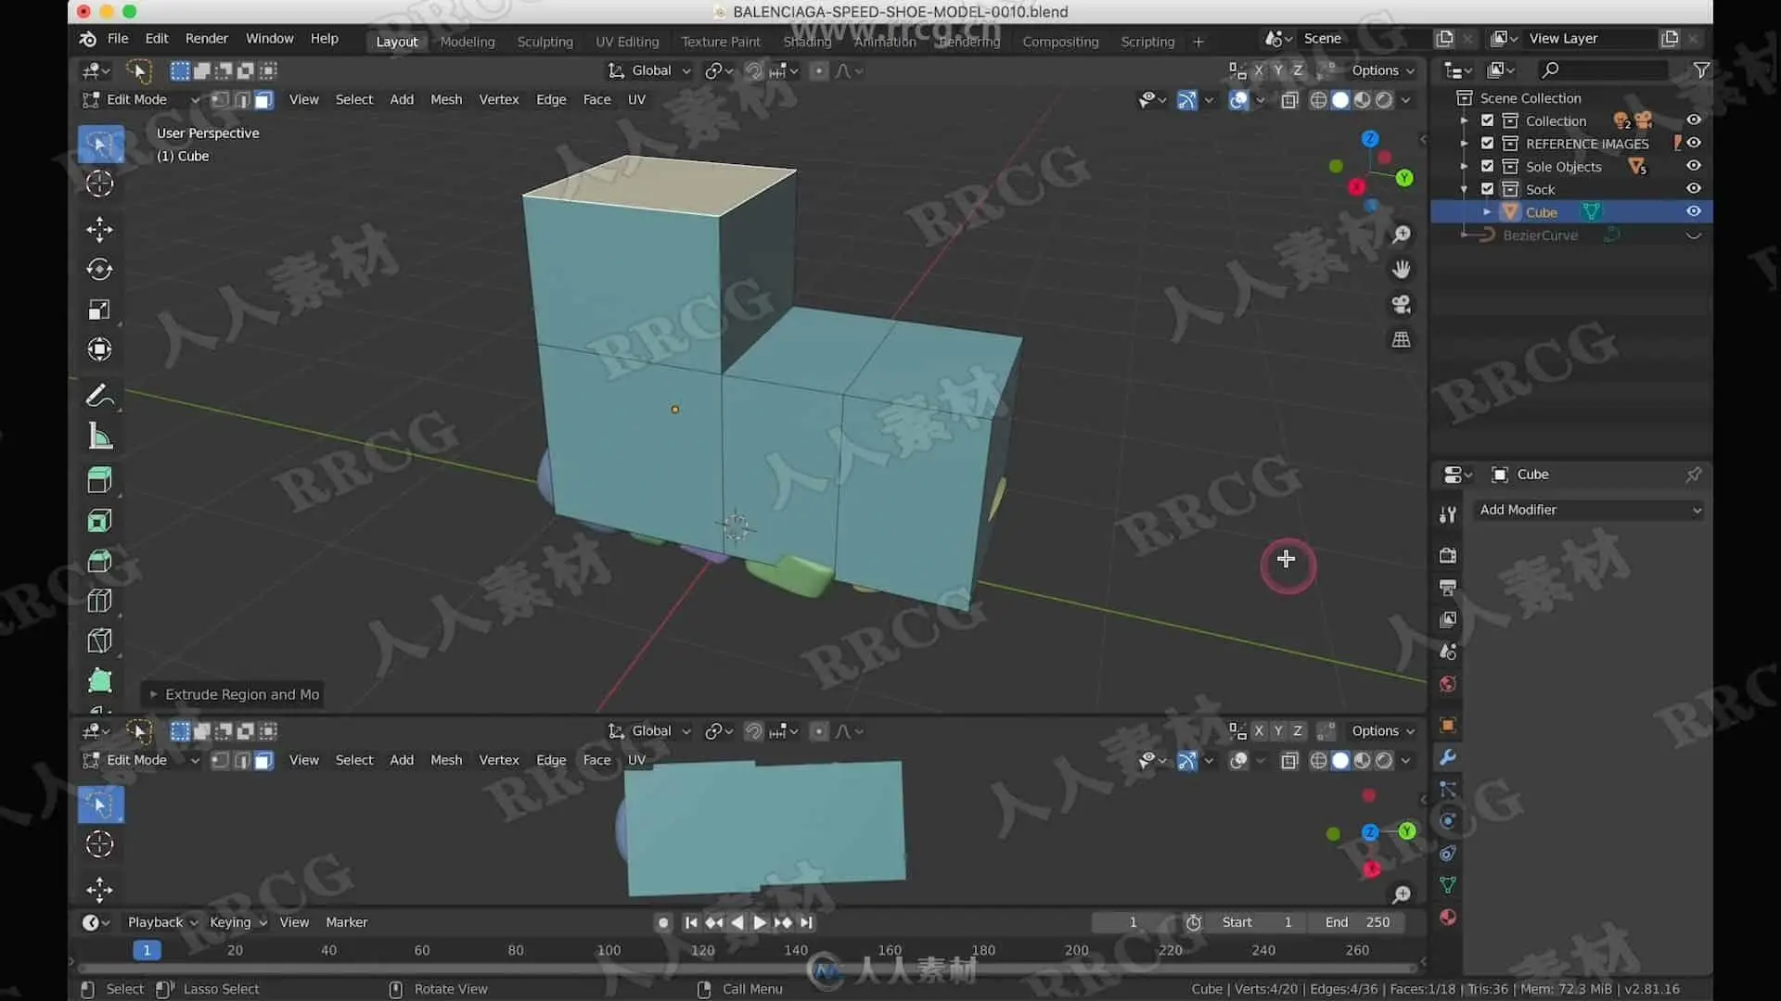
Task: Click the End frame field showing 250
Action: (1357, 922)
